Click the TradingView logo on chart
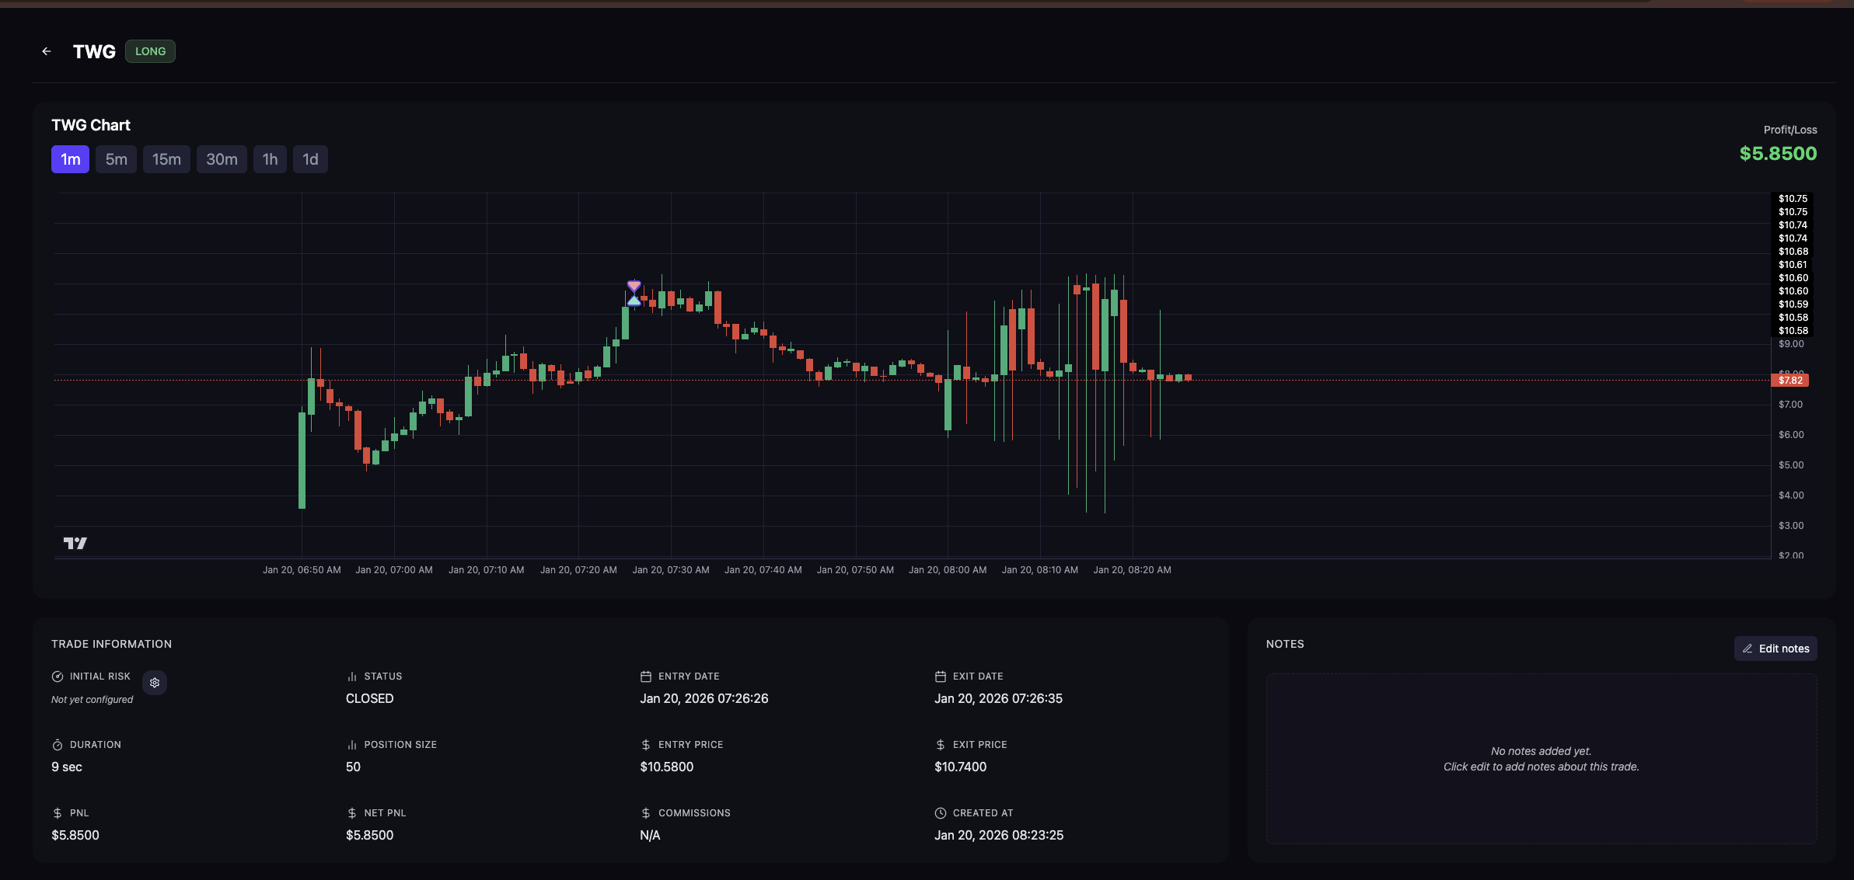The image size is (1854, 880). pos(75,543)
